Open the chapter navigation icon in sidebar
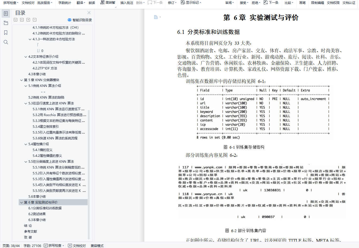This screenshot has height=248, width=359. click(x=6, y=23)
